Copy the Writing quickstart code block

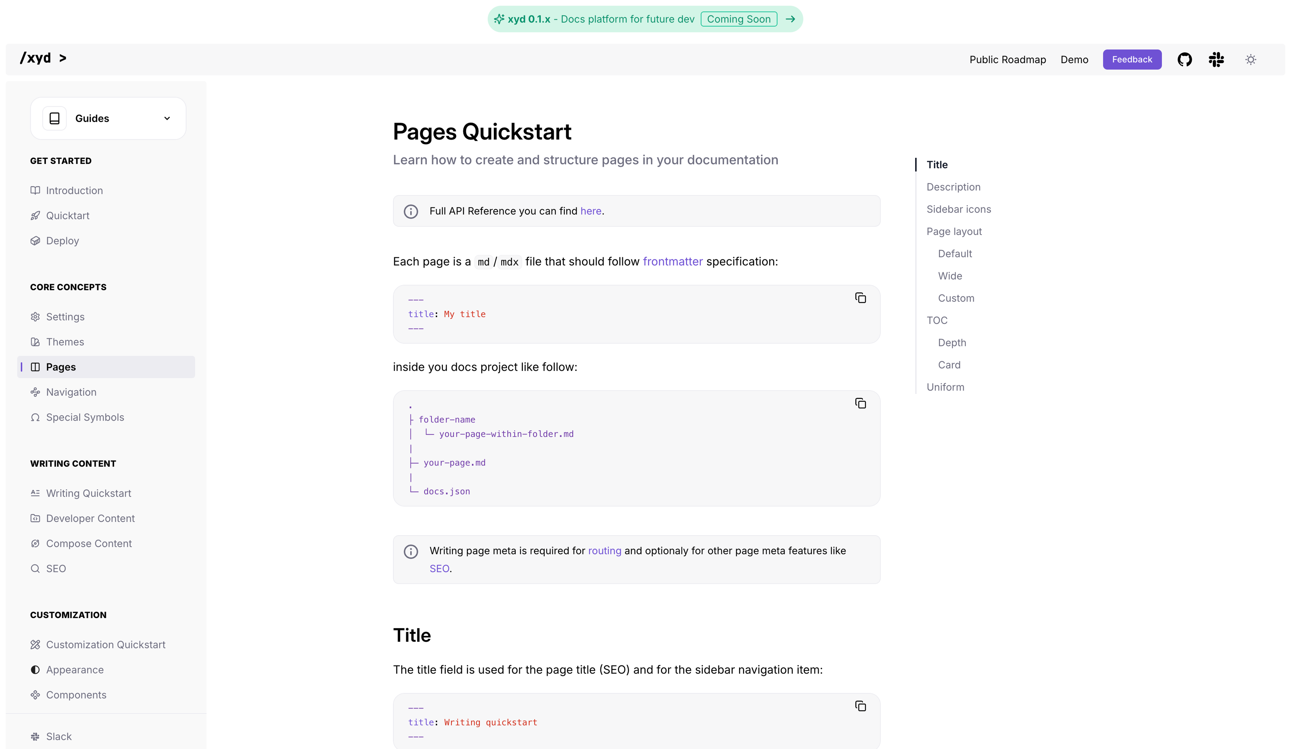click(860, 706)
